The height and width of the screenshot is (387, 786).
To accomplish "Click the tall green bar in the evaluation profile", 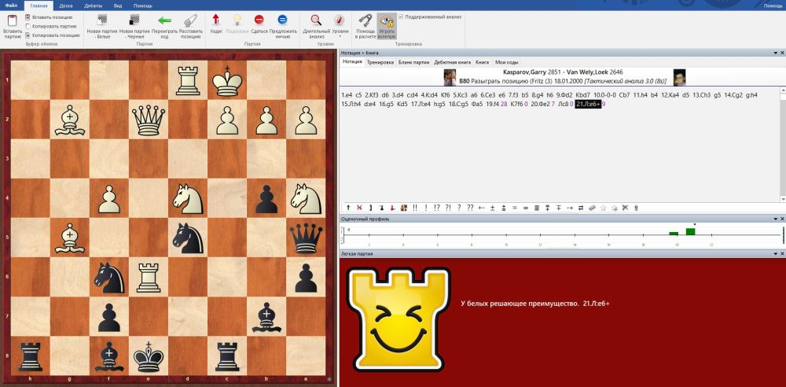I will [690, 231].
